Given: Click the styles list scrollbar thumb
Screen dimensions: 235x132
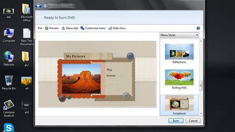Looking at the screenshot, I should point(201,85).
